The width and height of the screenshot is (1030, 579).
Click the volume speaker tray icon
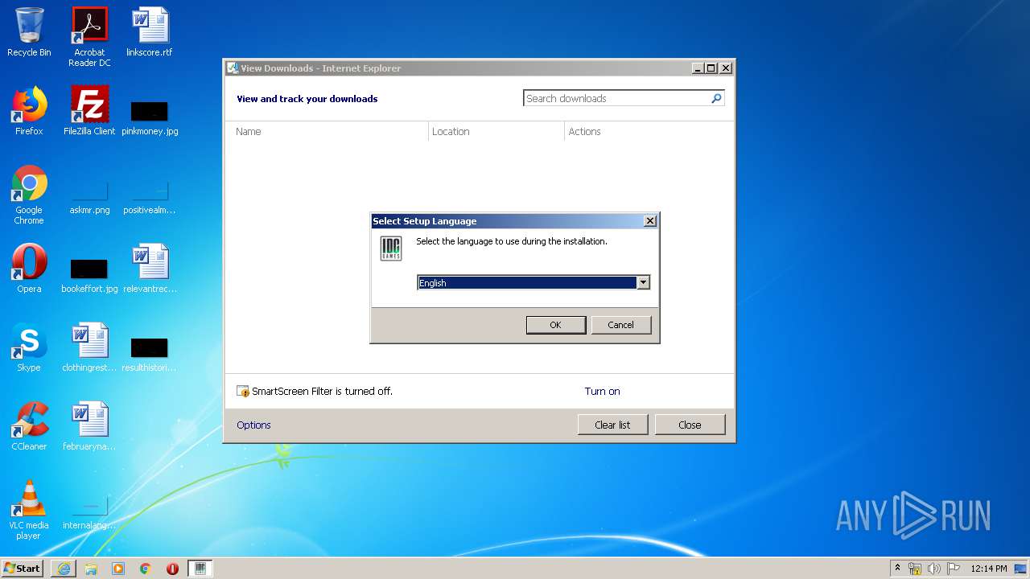pos(933,569)
